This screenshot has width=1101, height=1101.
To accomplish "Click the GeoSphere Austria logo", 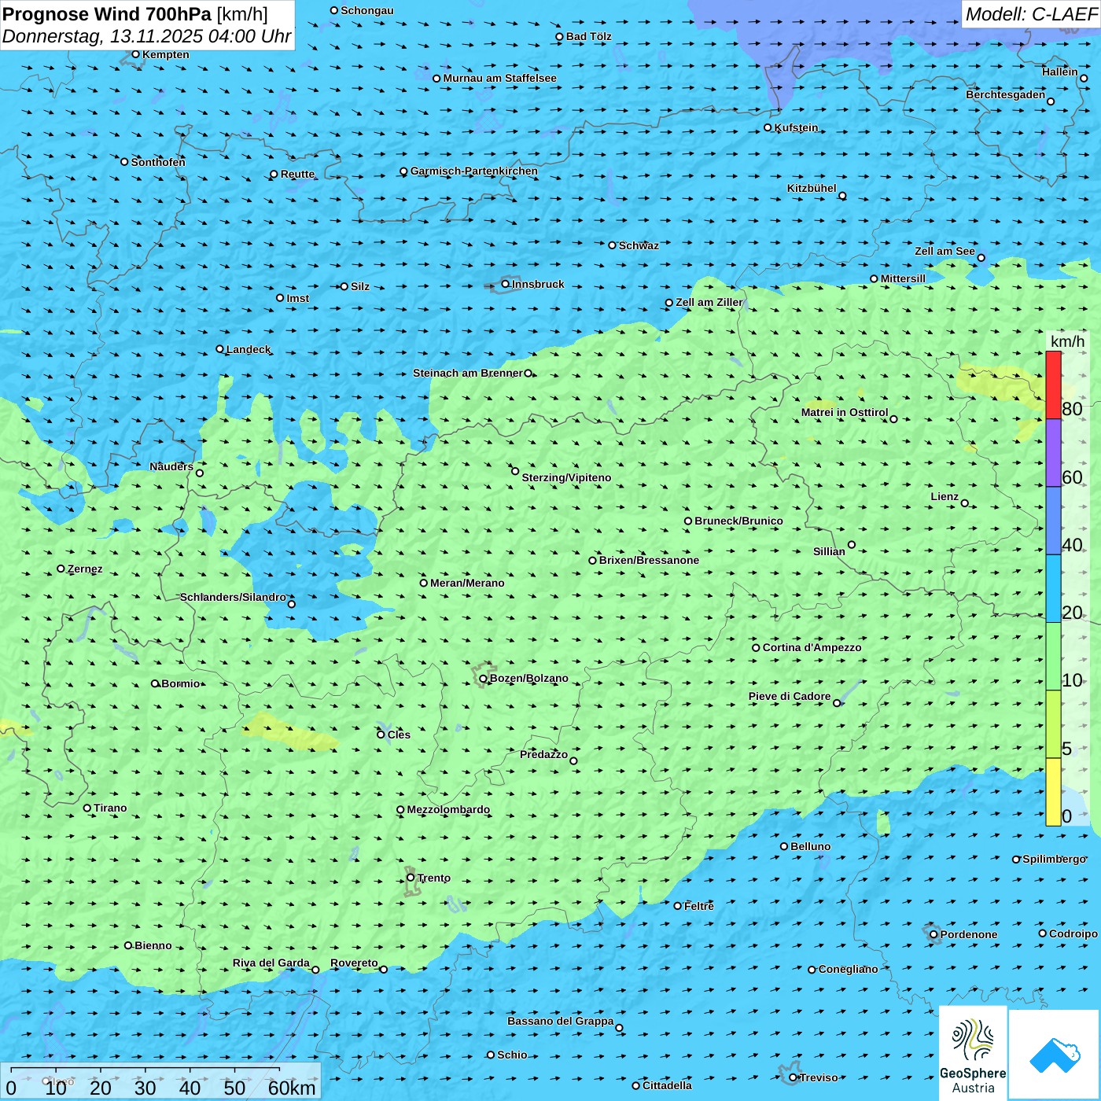I will [x=973, y=1053].
